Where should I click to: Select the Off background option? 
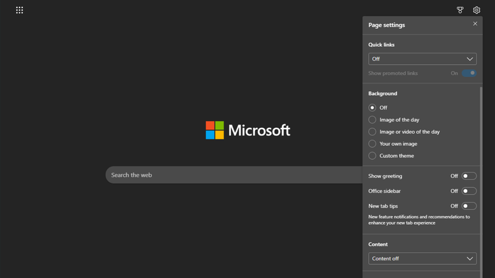pos(372,107)
